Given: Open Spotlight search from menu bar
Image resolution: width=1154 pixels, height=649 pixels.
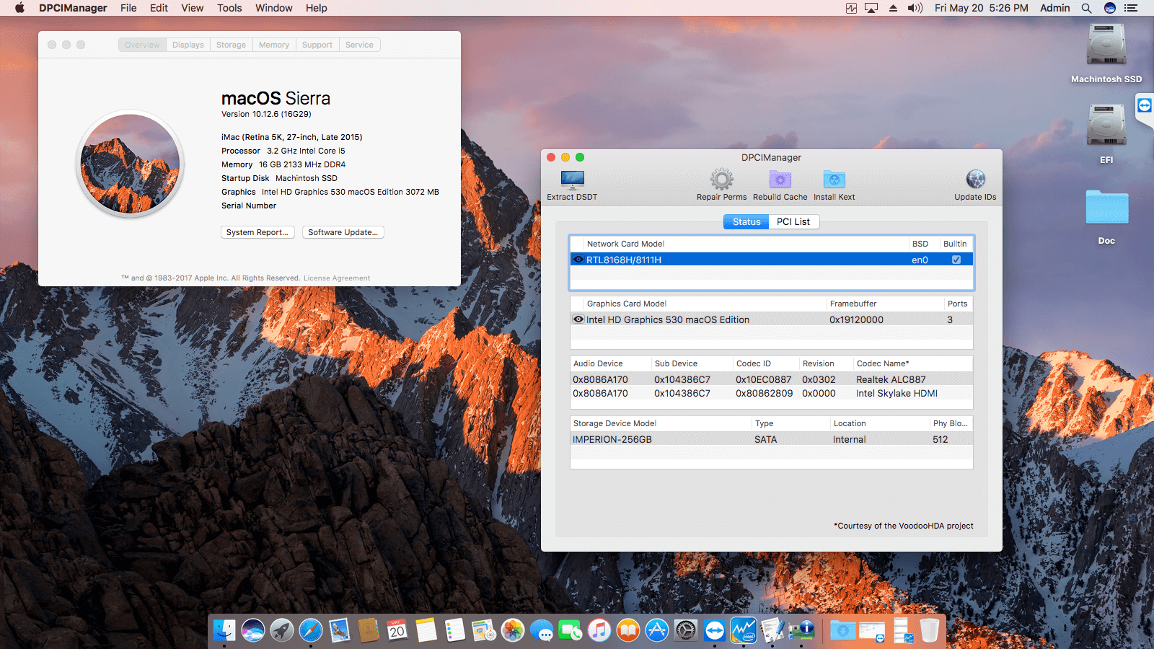Looking at the screenshot, I should (1085, 8).
